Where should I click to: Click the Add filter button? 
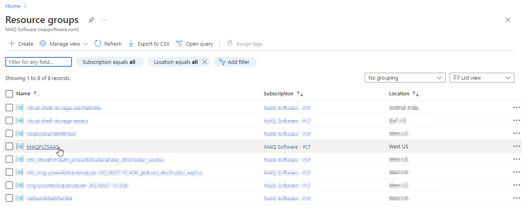235,62
